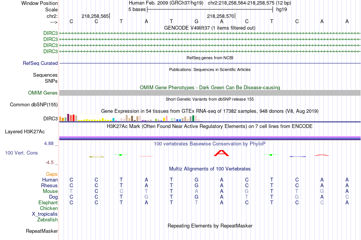Click the Short Genetic Variants from dbSNP title
Image resolution: width=361 pixels, height=240 pixels.
[210, 99]
